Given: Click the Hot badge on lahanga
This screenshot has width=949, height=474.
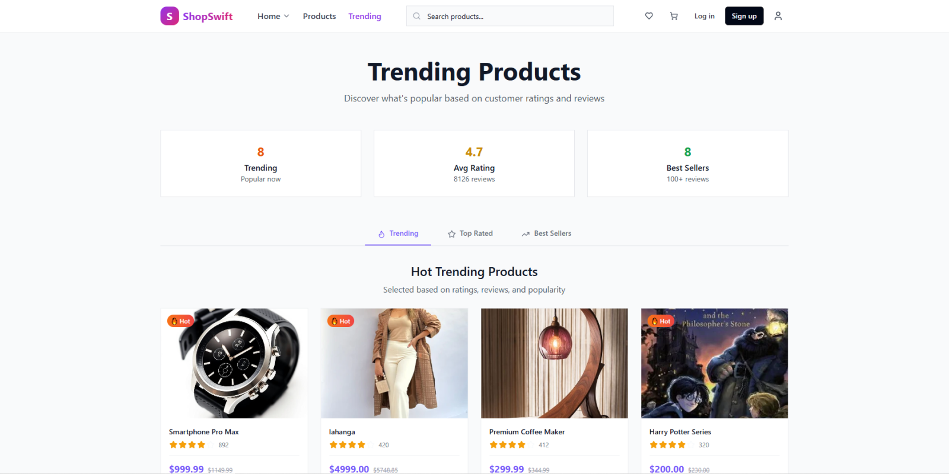Looking at the screenshot, I should pyautogui.click(x=340, y=321).
